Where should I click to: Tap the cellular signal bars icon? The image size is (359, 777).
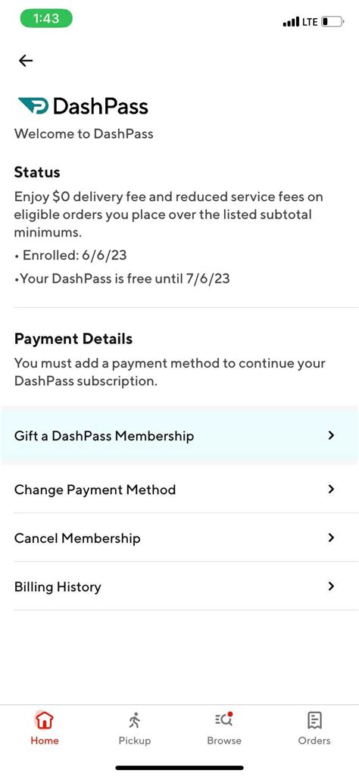tap(291, 22)
